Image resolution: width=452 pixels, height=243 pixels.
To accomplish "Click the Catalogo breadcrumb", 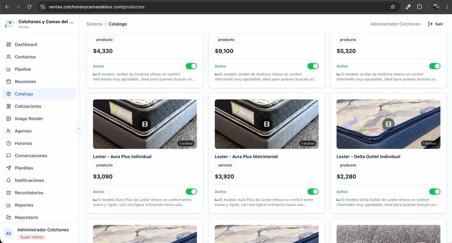I will [118, 24].
